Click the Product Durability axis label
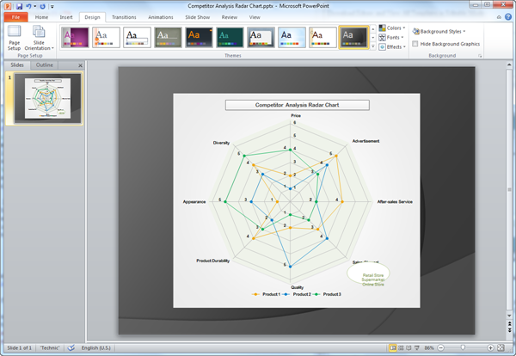The height and width of the screenshot is (356, 516). coord(213,261)
